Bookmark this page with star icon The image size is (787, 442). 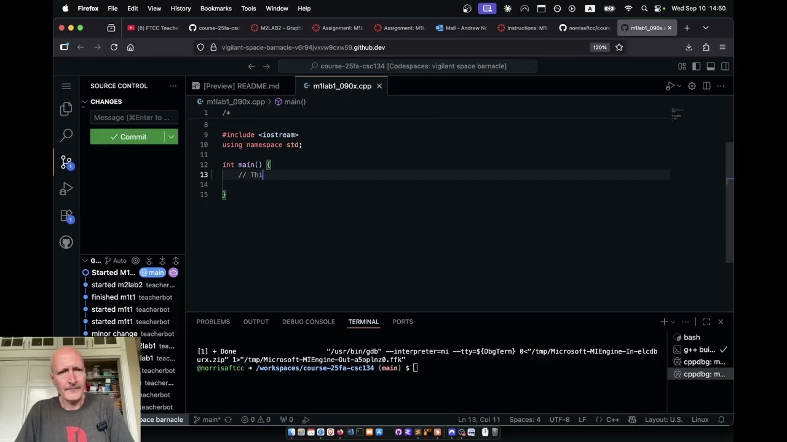coord(619,47)
